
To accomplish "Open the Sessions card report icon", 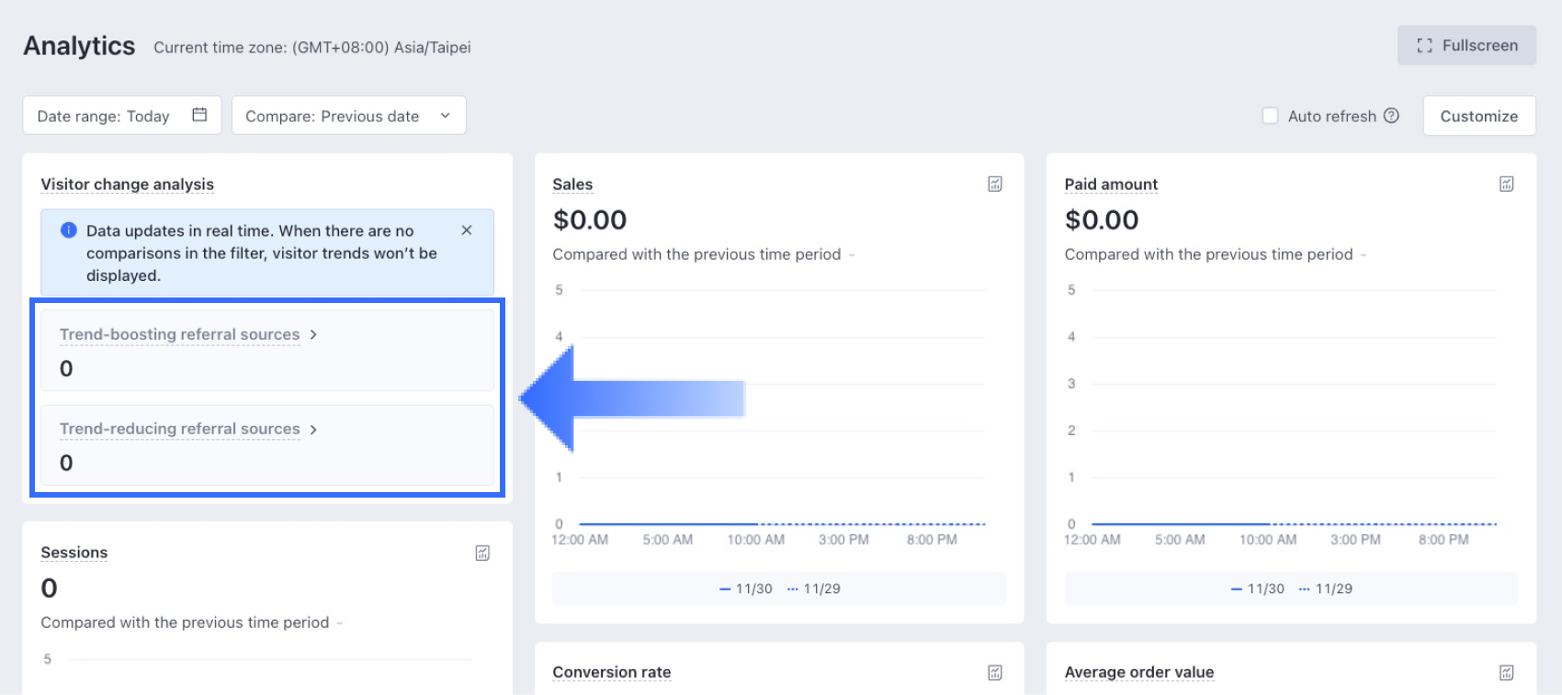I will tap(482, 553).
